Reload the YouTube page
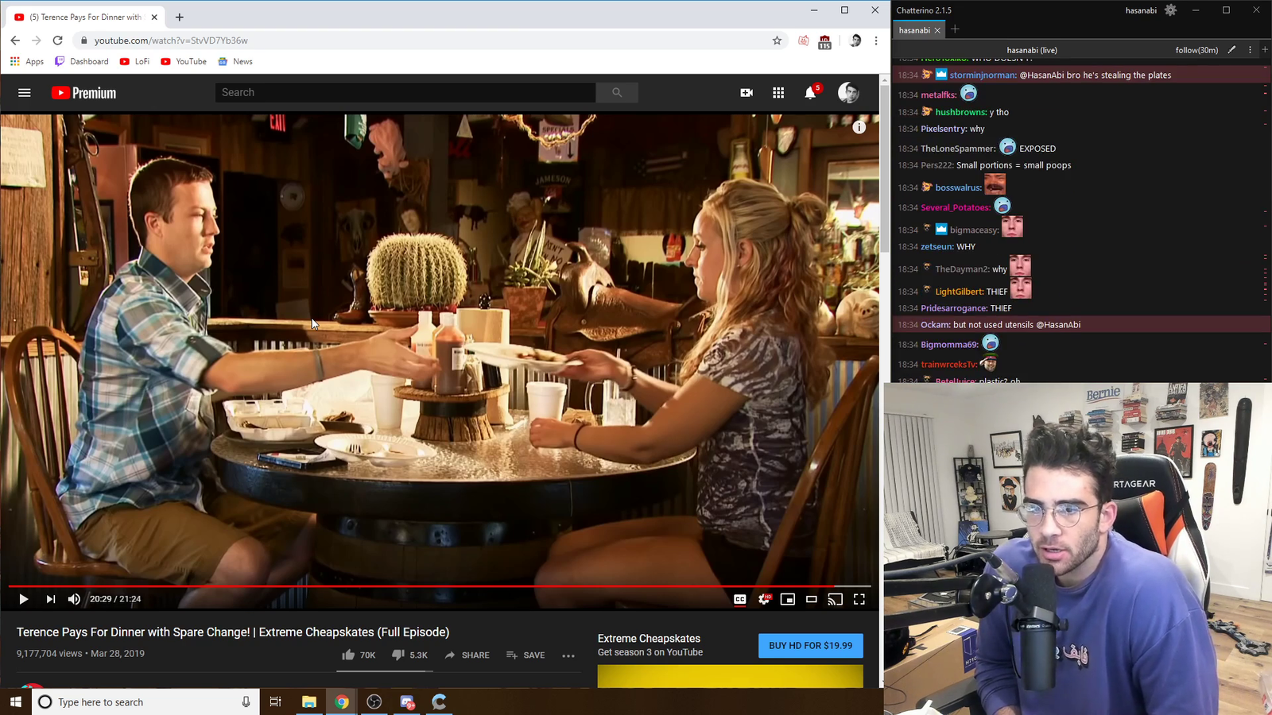This screenshot has width=1272, height=715. 57,41
